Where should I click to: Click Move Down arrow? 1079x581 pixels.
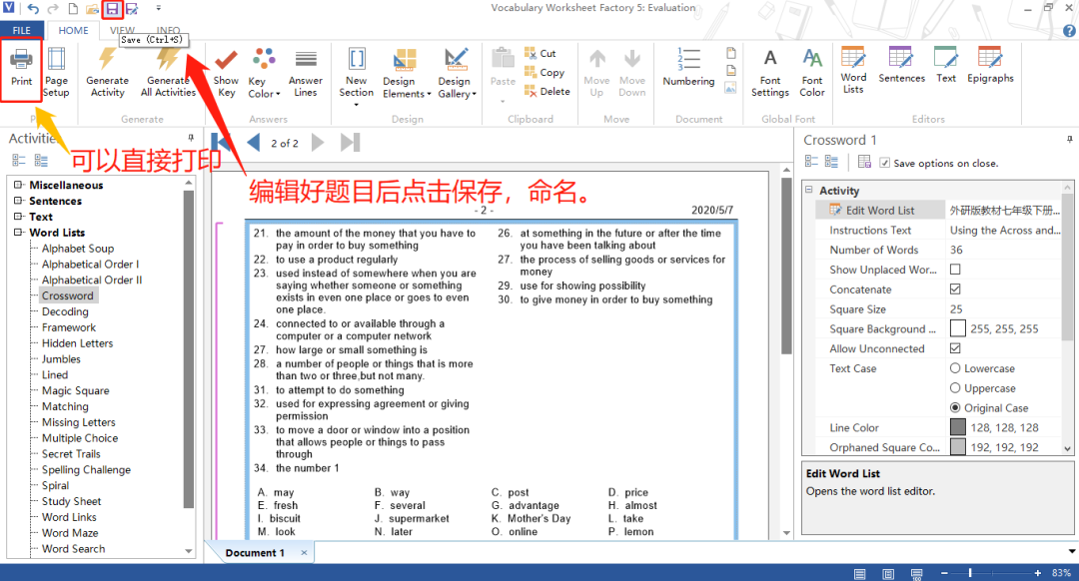[631, 59]
